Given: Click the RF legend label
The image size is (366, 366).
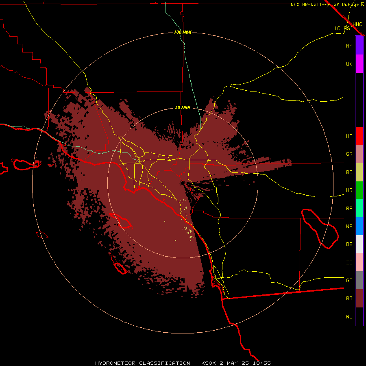Looking at the screenshot, I should [x=349, y=46].
